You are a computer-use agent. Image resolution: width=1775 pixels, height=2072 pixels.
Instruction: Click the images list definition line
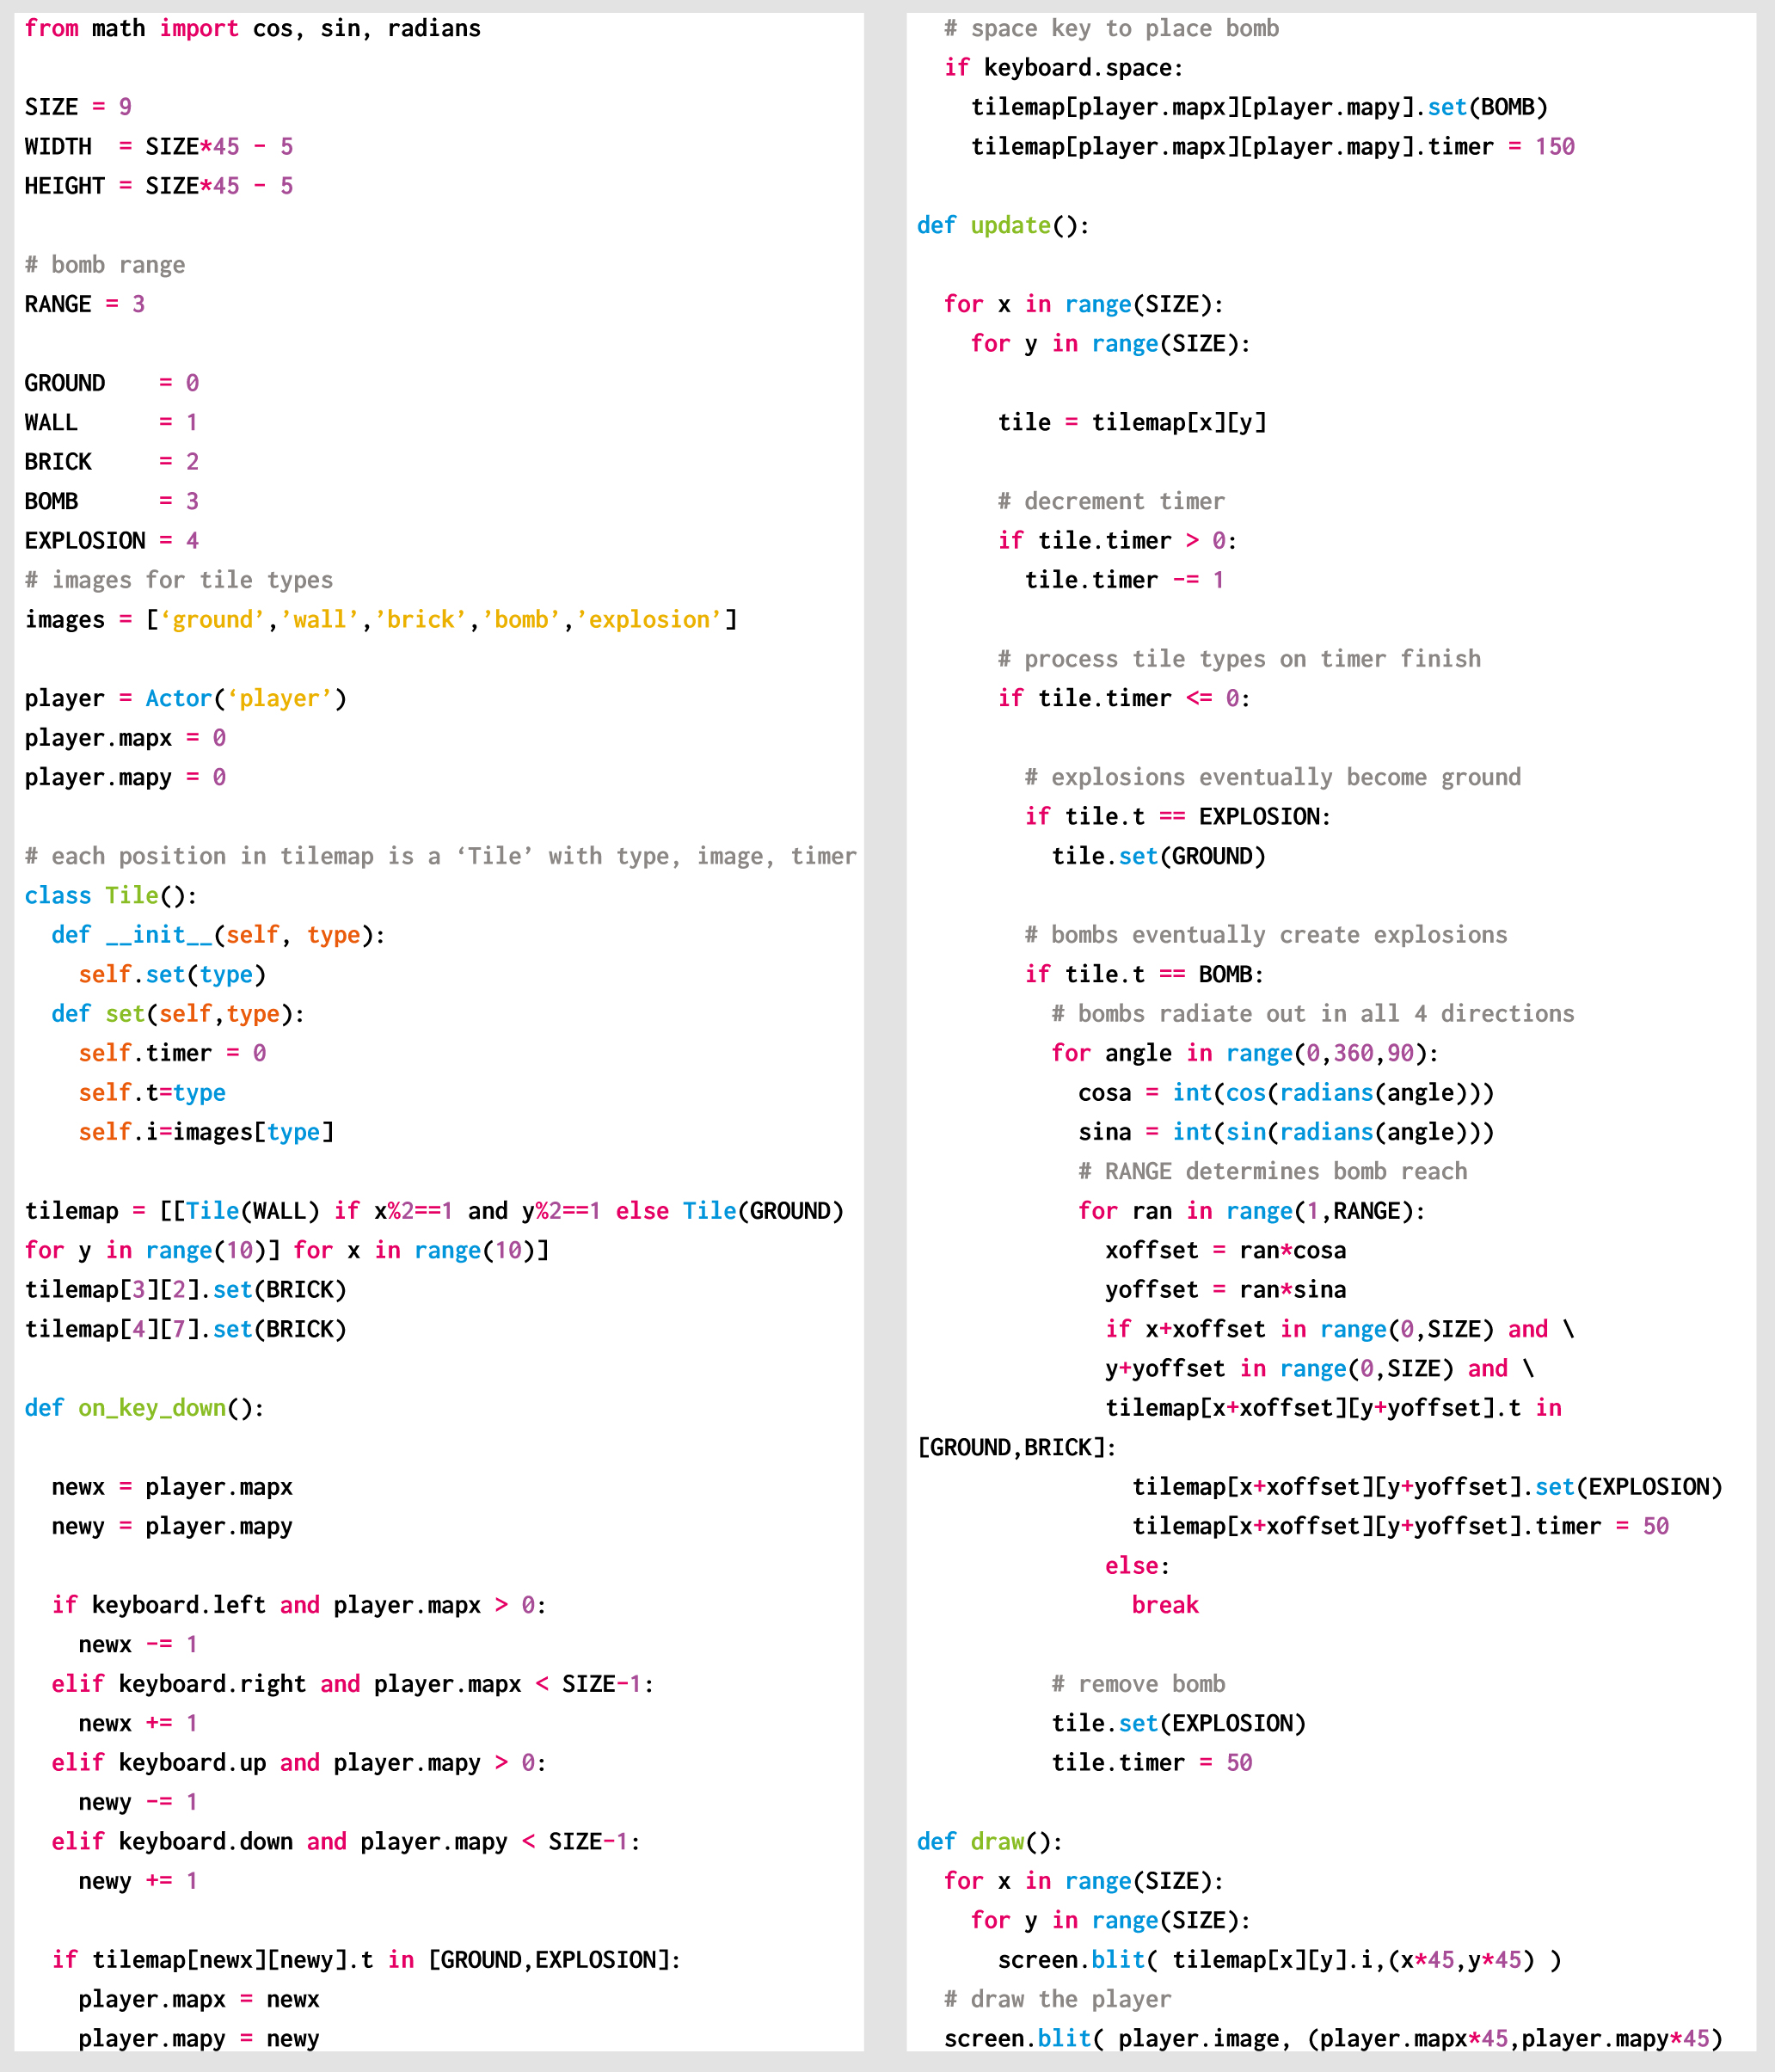pyautogui.click(x=380, y=620)
